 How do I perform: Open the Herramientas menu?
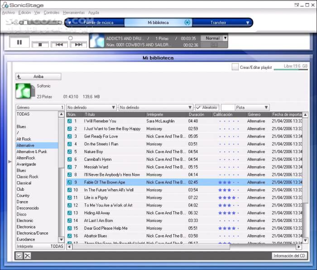click(x=73, y=13)
